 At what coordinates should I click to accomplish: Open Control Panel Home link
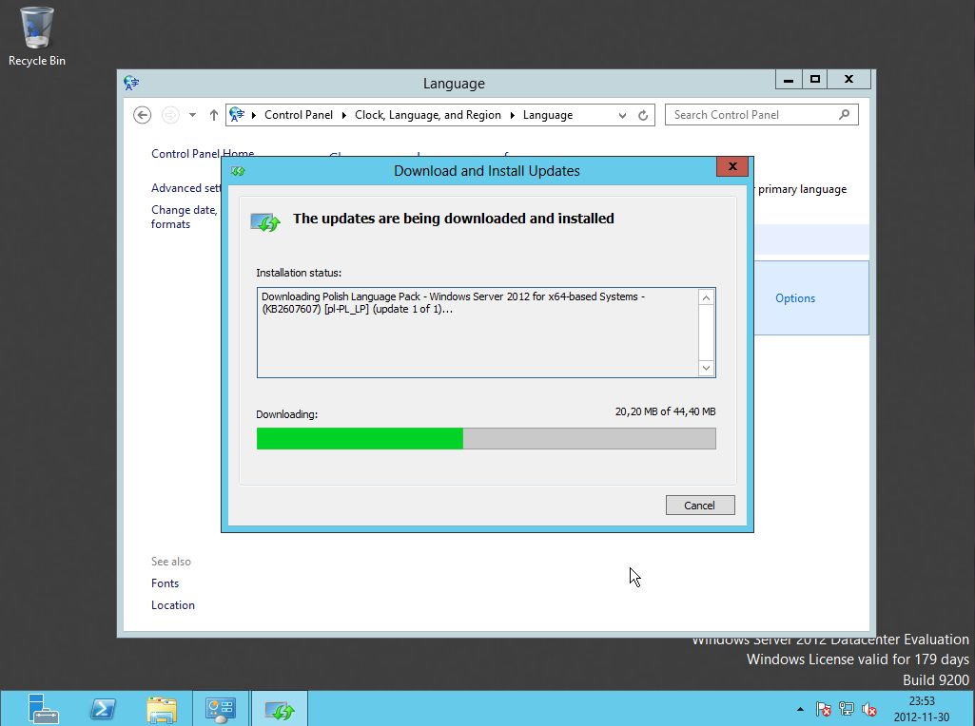point(203,153)
